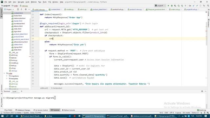Screen dimensions: 210x118
Task: Commit changes with green Git checkmark
Action: pyautogui.click(x=197, y=6)
